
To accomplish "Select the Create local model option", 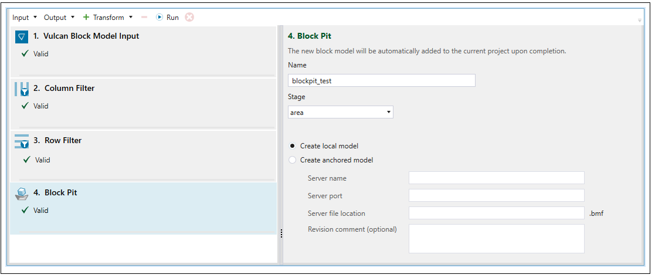I will click(293, 146).
